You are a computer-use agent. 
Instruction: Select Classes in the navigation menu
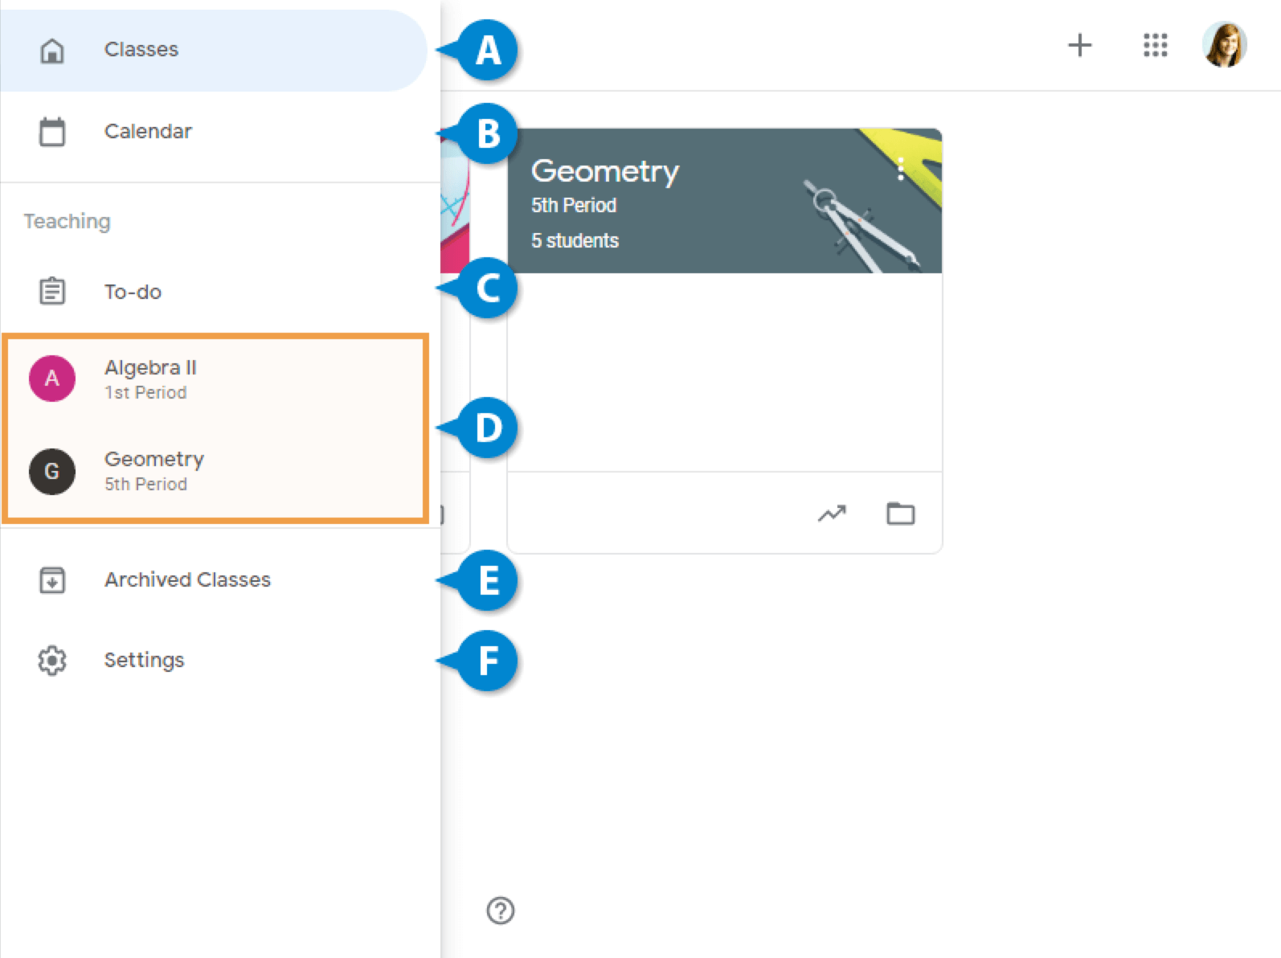point(141,50)
